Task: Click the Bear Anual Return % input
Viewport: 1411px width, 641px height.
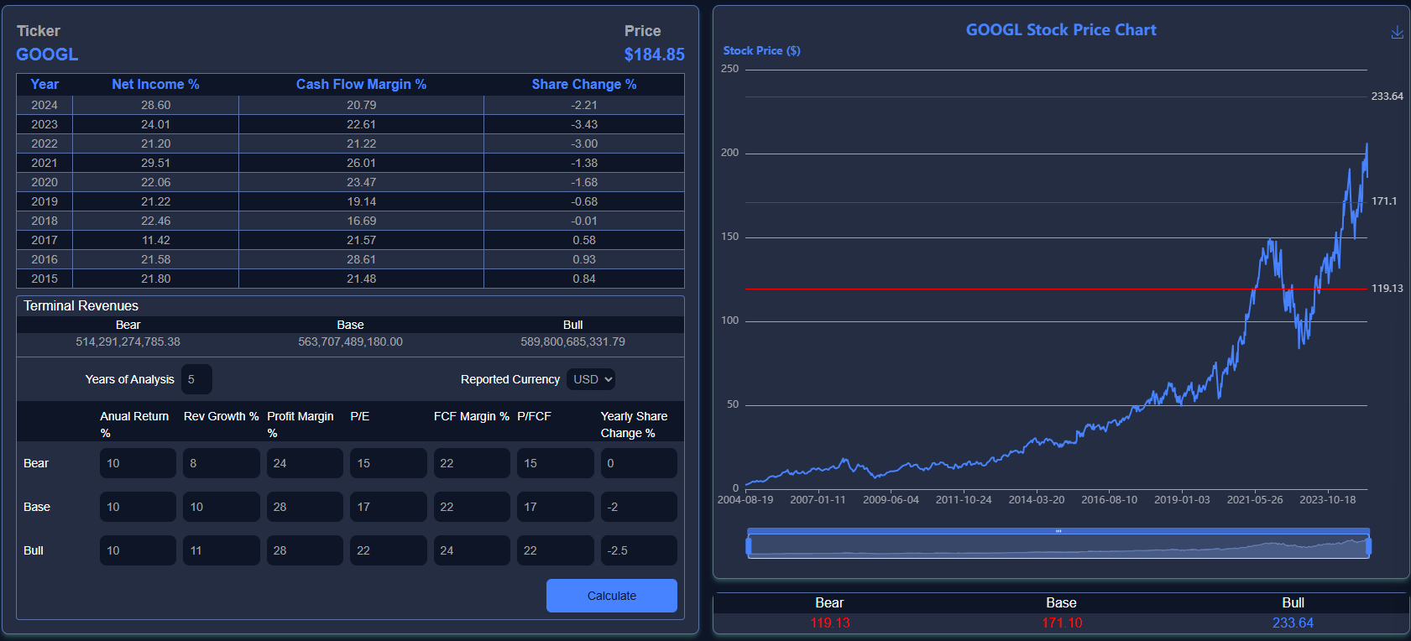Action: click(x=138, y=463)
